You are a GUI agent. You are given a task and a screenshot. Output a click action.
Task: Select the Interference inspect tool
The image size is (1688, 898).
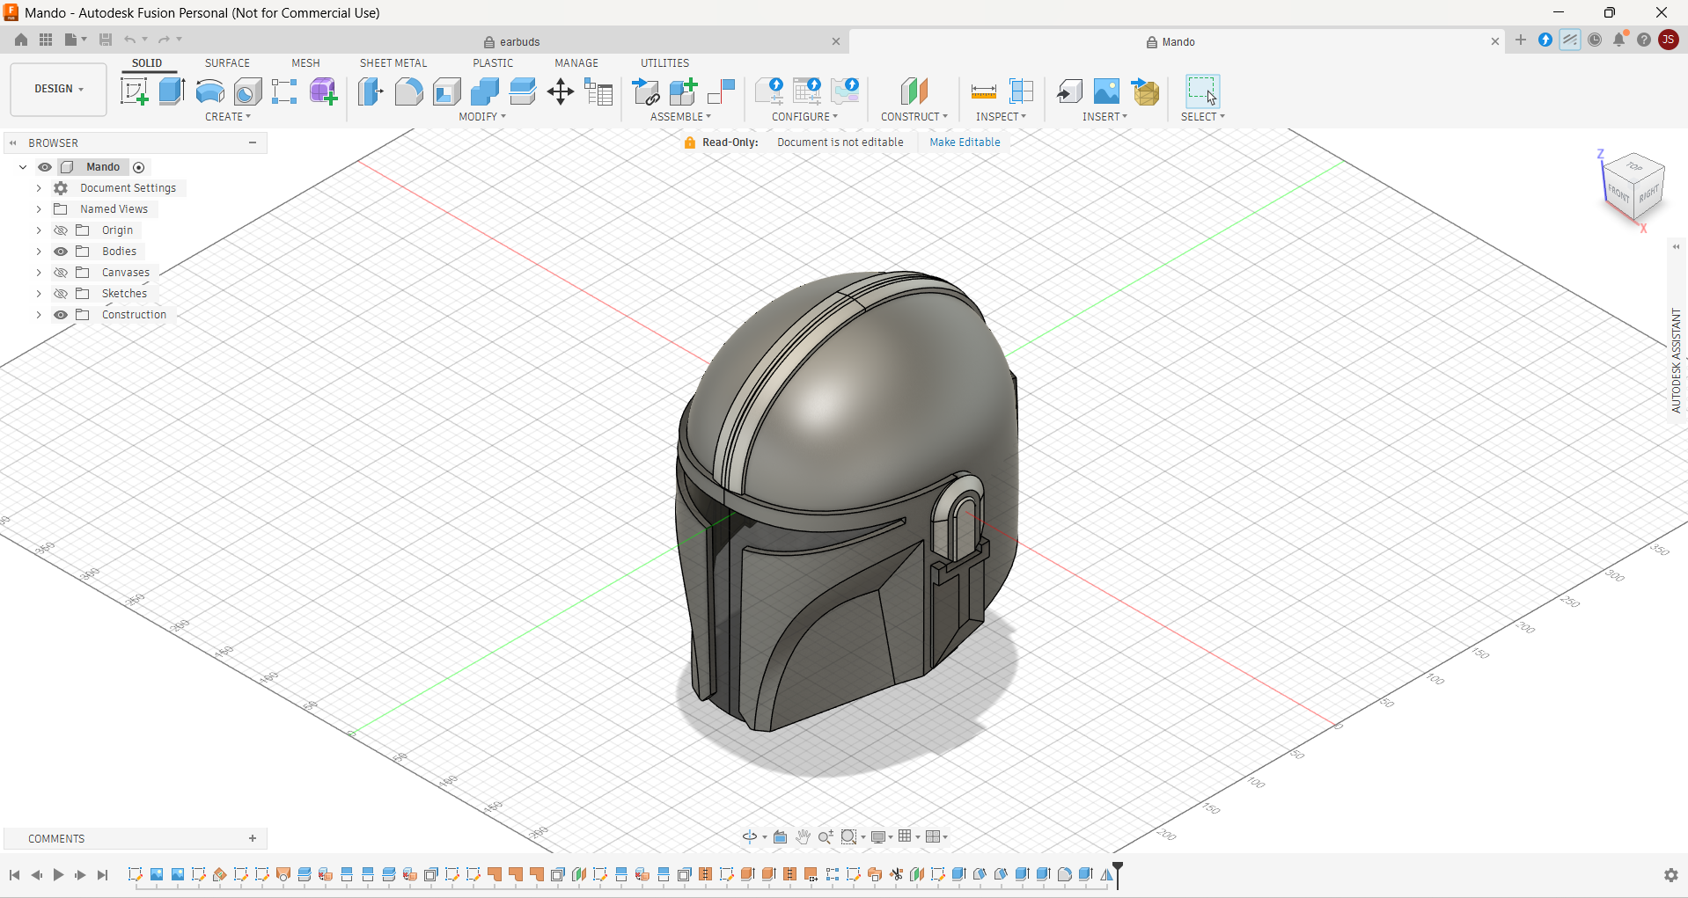click(x=1021, y=91)
